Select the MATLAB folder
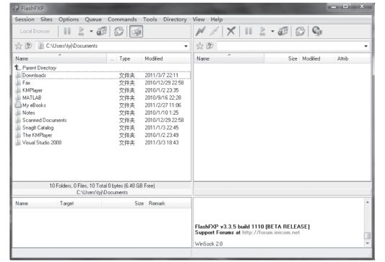This screenshot has width=385, height=262. (32, 97)
